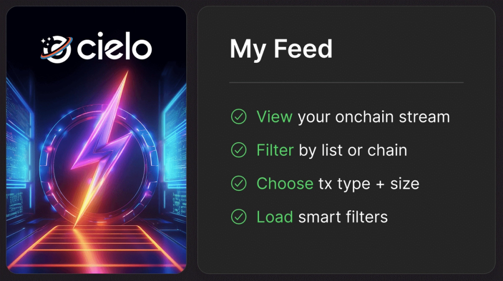Click the checkmark beside Filter by list
Image resolution: width=503 pixels, height=281 pixels.
point(238,150)
